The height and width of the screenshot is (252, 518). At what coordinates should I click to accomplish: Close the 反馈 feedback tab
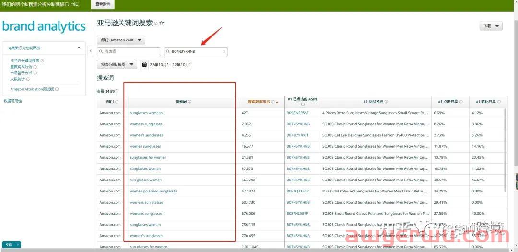pos(18,244)
